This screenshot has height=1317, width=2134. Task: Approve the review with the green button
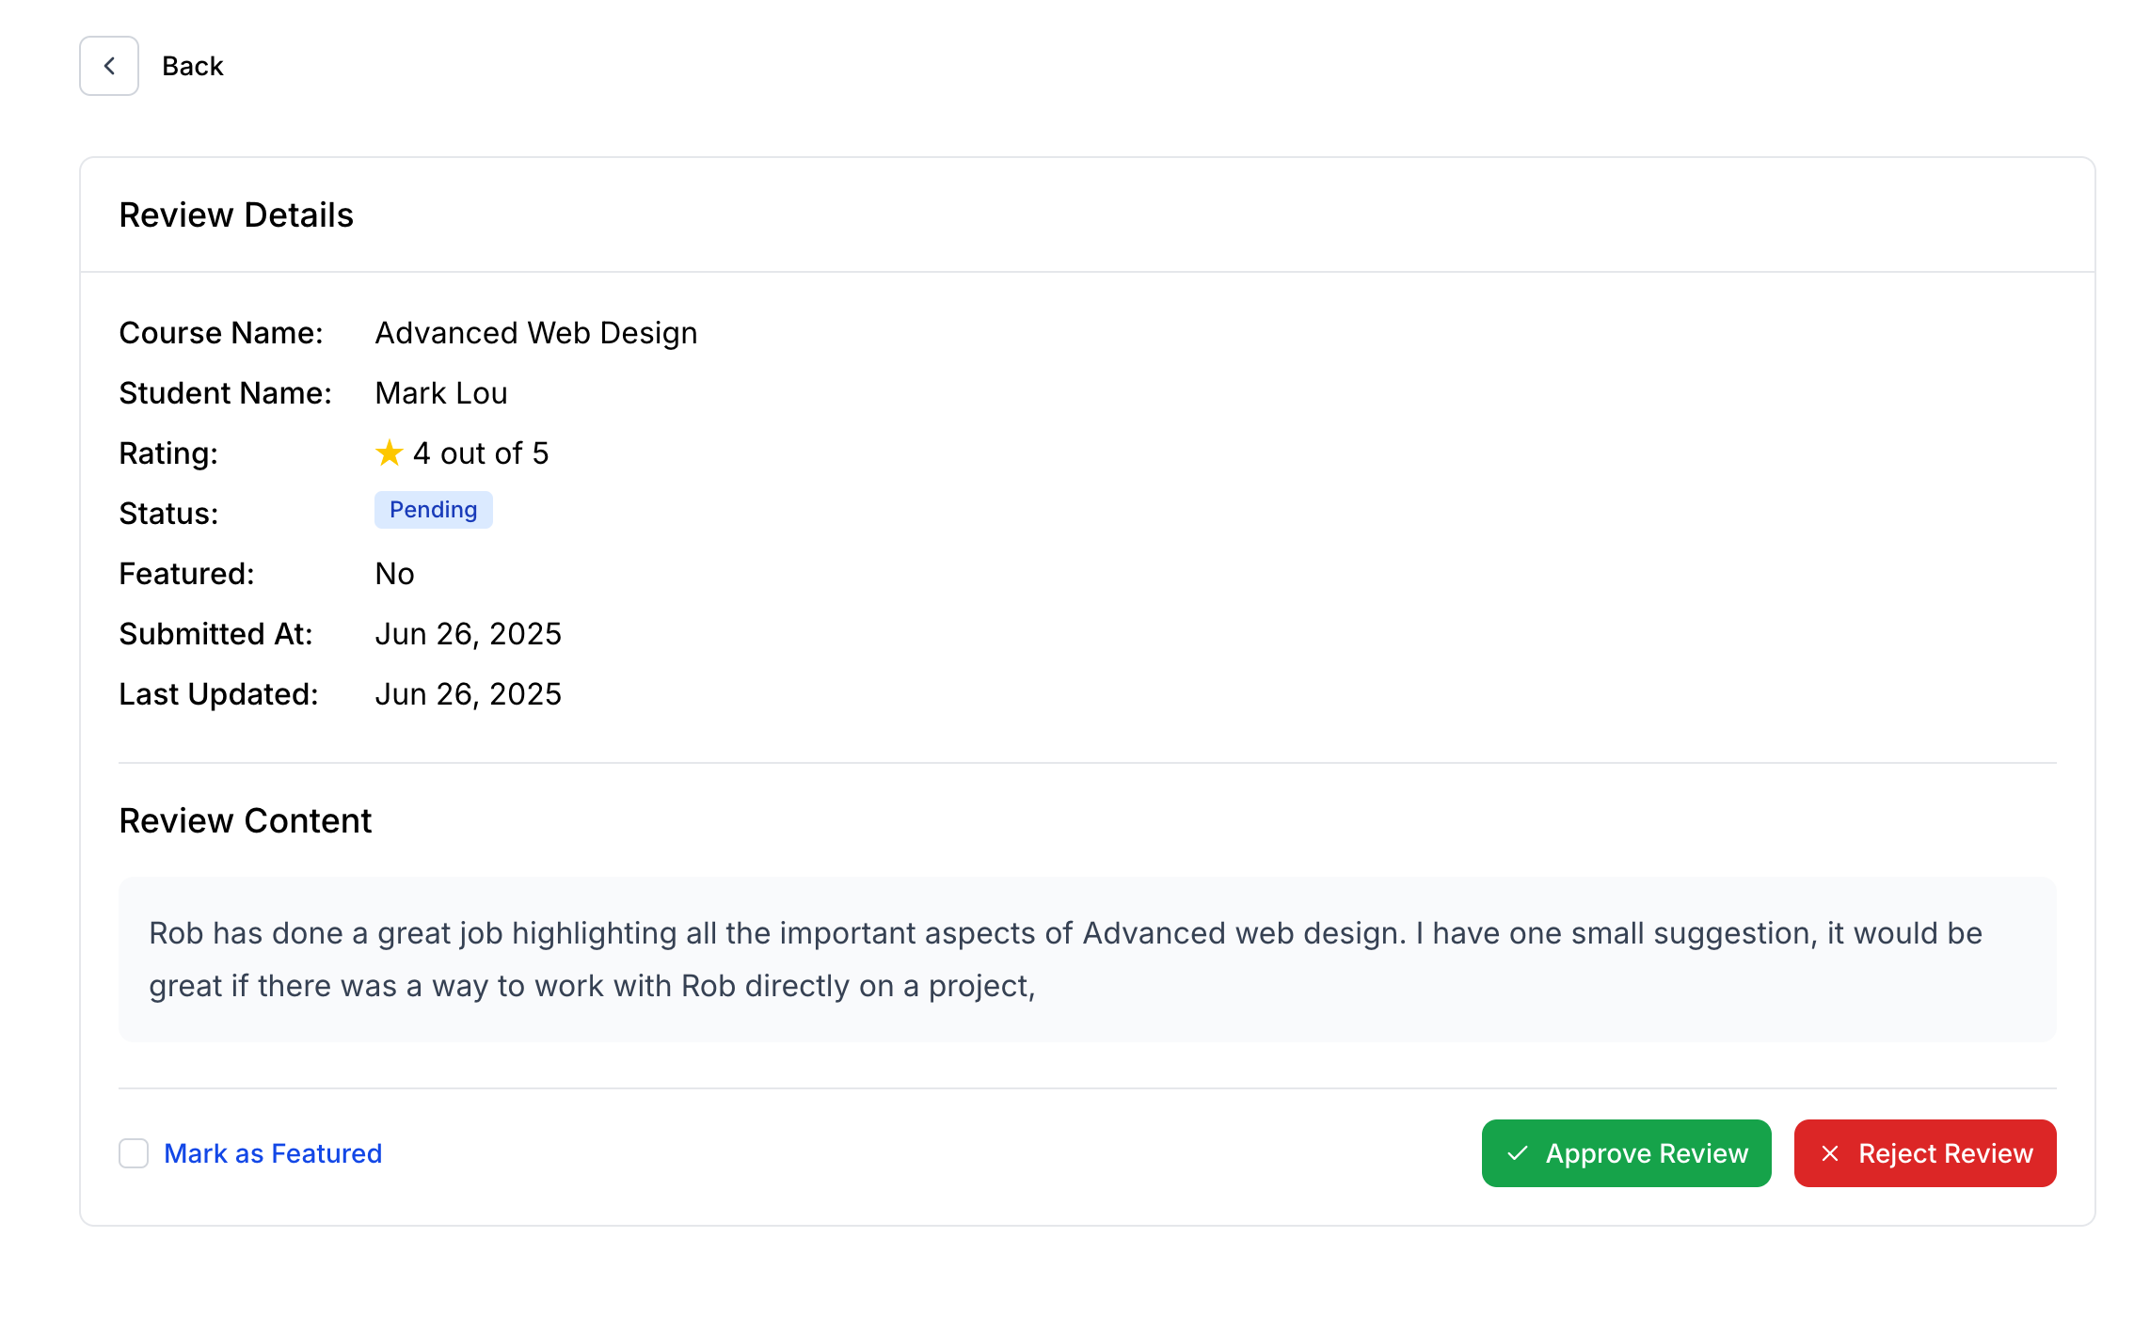1627,1153
